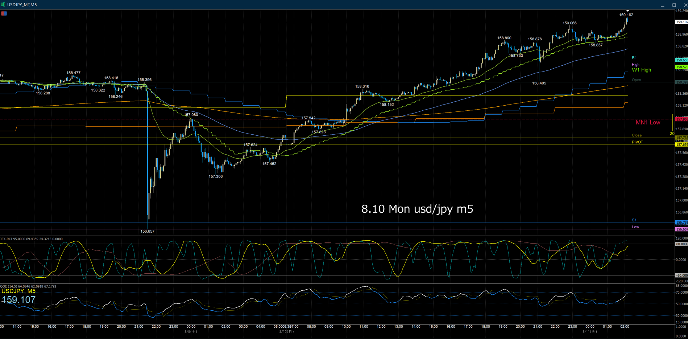This screenshot has height=339, width=688.
Task: Select the cyan 158.655 price axis tag
Action: (x=681, y=60)
